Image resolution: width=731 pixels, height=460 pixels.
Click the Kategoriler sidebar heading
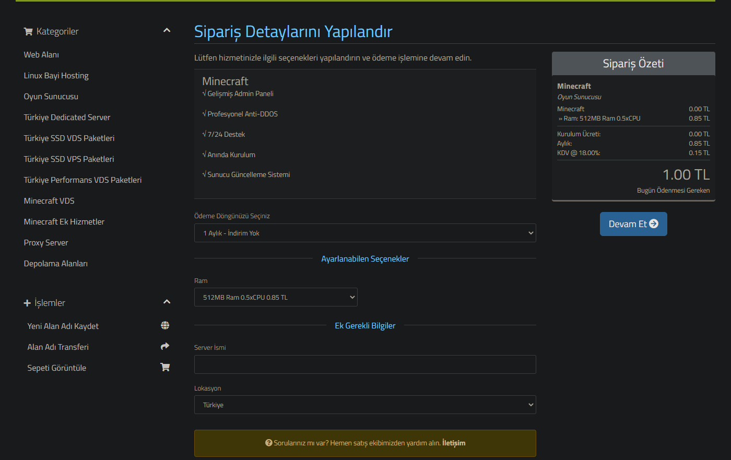tap(57, 31)
